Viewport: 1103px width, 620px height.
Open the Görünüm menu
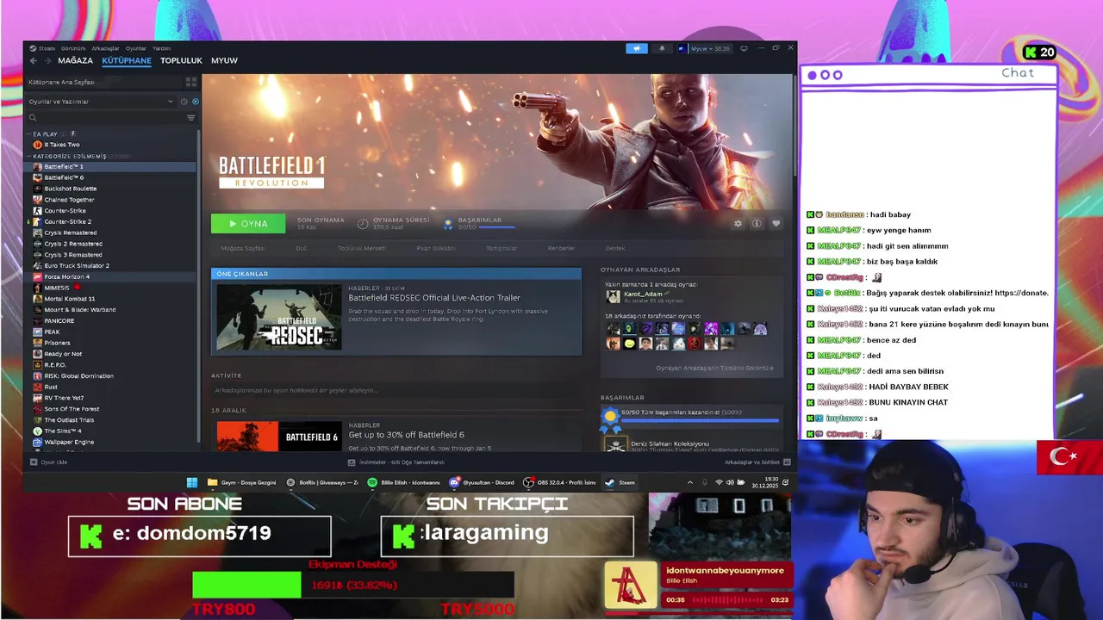point(73,48)
